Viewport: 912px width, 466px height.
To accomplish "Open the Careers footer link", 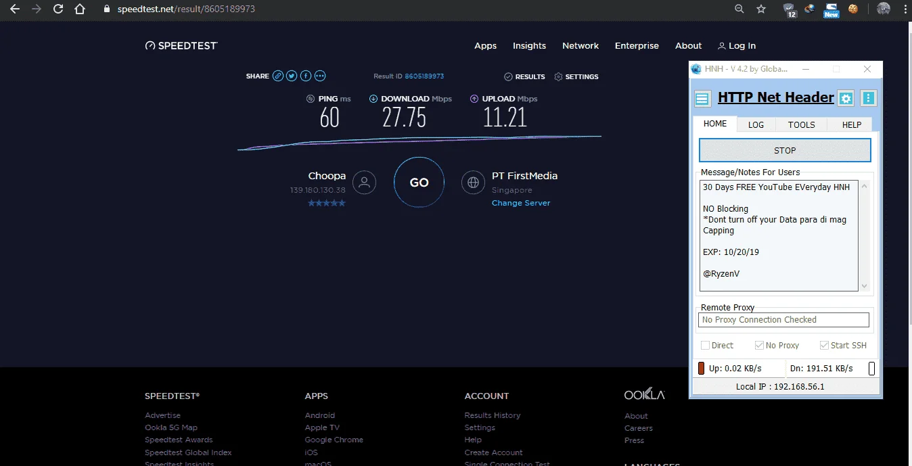I will 639,428.
